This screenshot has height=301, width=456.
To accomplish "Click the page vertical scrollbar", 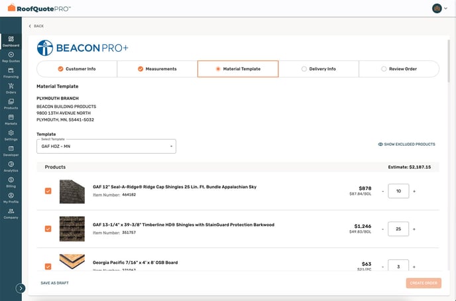I will point(449,61).
